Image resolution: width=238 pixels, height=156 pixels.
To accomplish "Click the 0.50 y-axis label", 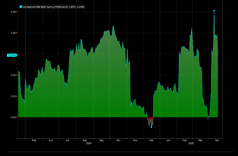I will (x=13, y=12).
